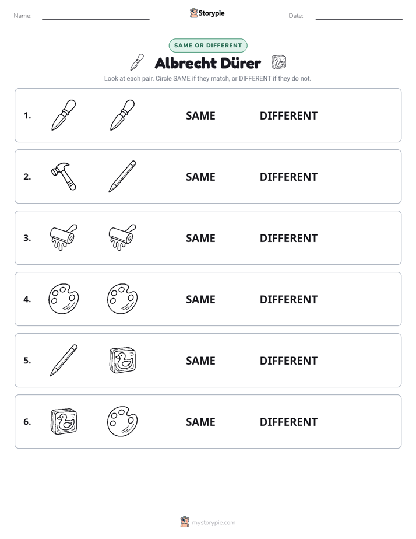Select the duck stamp block in row 6
The width and height of the screenshot is (416, 539).
click(64, 421)
